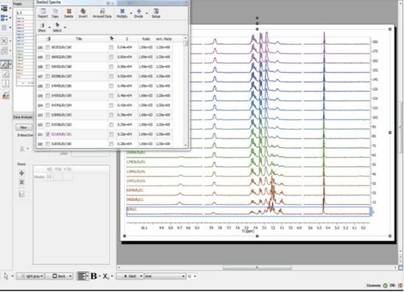
Task: Expand the Show button dropdown arrow
Action: click(49, 27)
